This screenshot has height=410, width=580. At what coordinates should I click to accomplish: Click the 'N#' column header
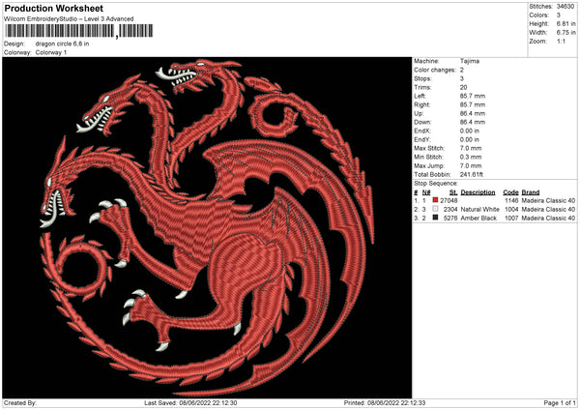point(426,192)
